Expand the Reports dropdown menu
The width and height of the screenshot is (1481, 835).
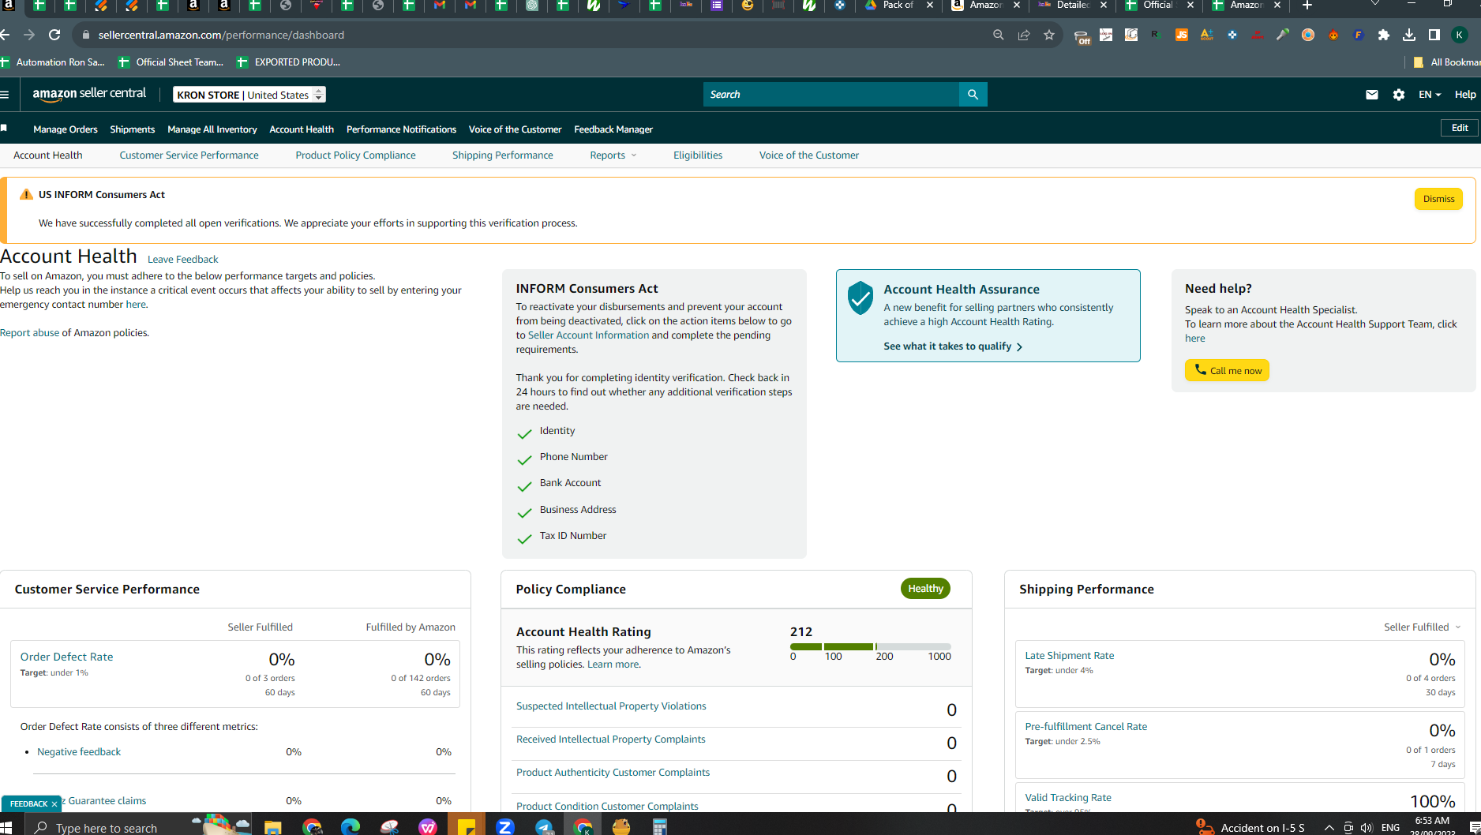613,155
